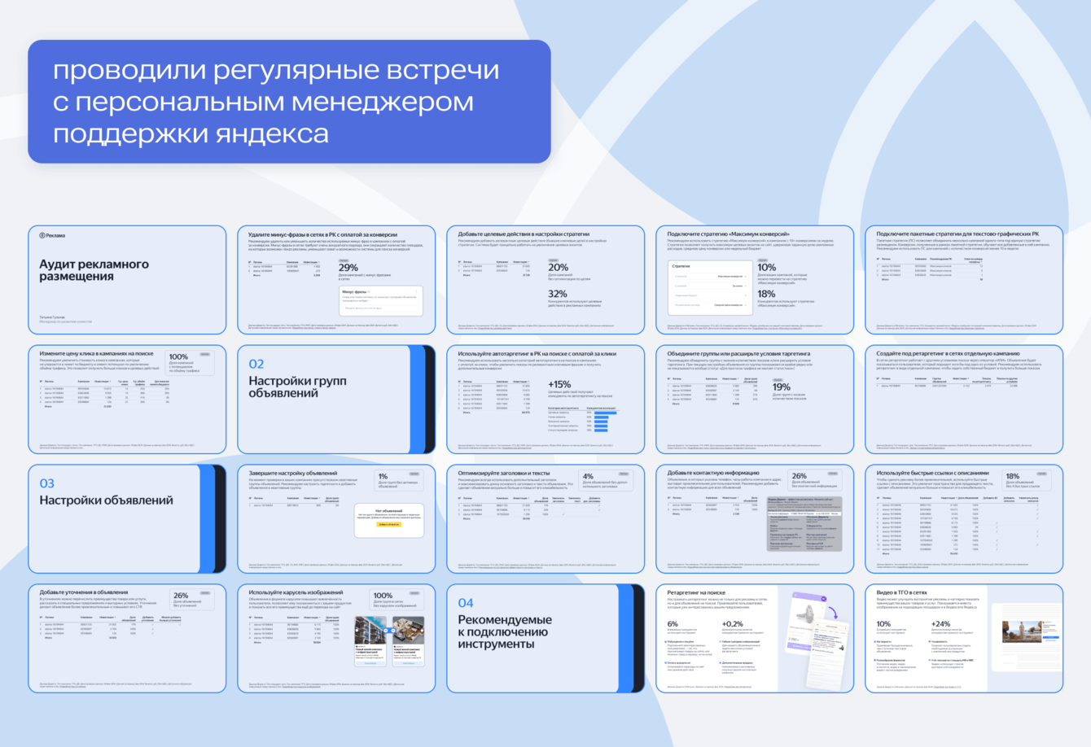Open section slide '03 Настройки объявлений'
The width and height of the screenshot is (1091, 747).
click(127, 519)
